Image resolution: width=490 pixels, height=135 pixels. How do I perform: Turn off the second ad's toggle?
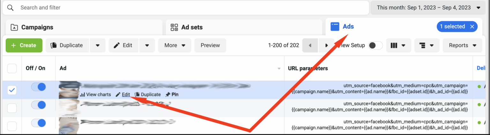click(39, 105)
